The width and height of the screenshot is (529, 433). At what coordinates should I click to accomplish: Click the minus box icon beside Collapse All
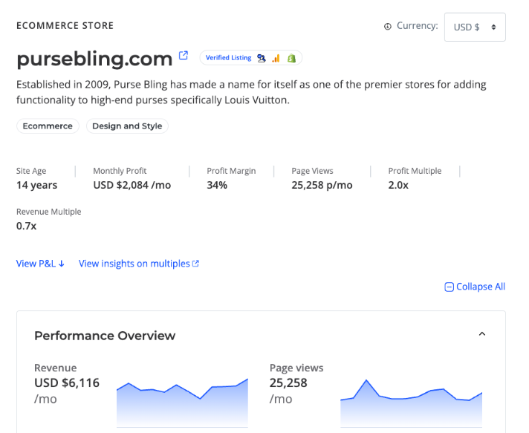[449, 287]
